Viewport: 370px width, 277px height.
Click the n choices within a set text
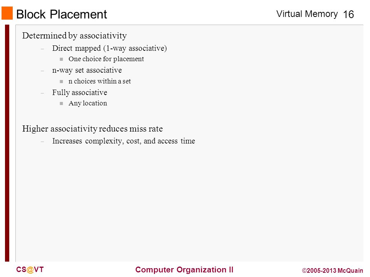pyautogui.click(x=99, y=81)
